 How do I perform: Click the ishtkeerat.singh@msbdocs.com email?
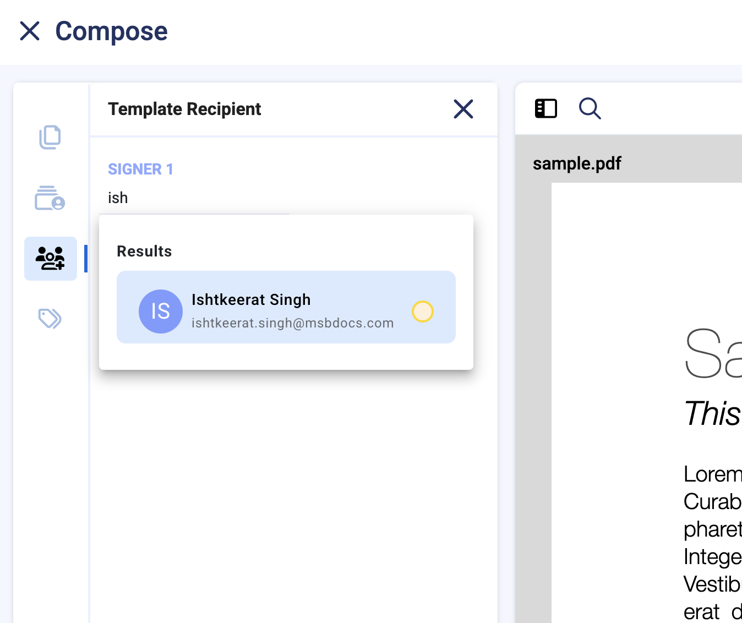click(x=292, y=323)
